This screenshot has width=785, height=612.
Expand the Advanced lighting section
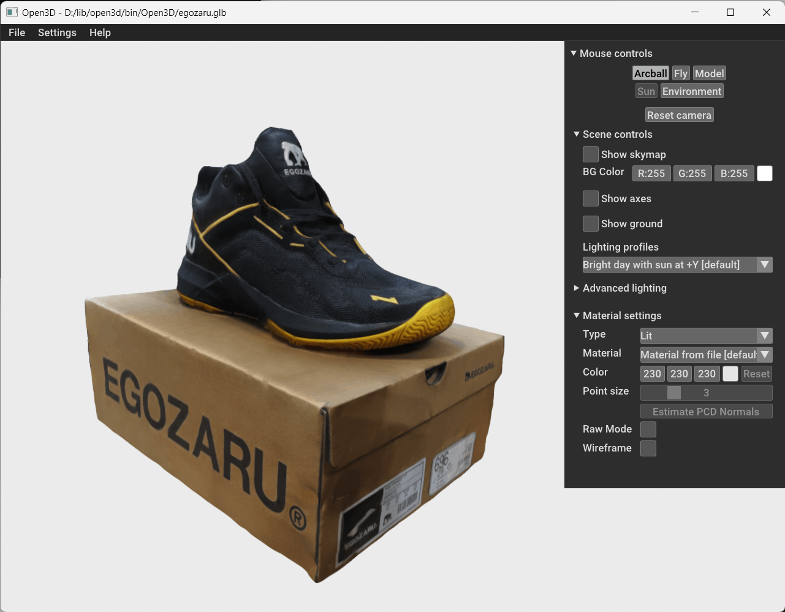point(577,288)
